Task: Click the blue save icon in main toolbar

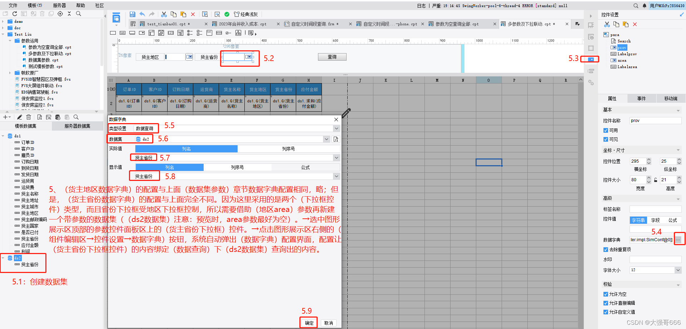Action: click(133, 14)
